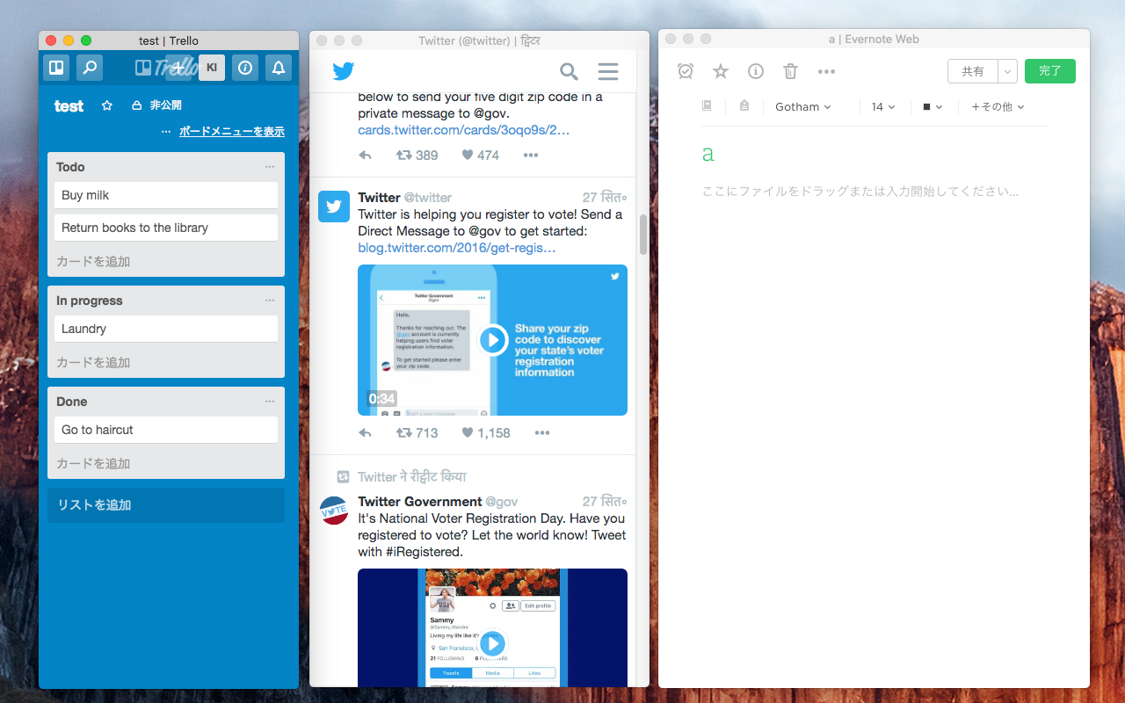This screenshot has height=703, width=1125.
Task: Click the Evernote 共有 share button
Action: [x=973, y=71]
